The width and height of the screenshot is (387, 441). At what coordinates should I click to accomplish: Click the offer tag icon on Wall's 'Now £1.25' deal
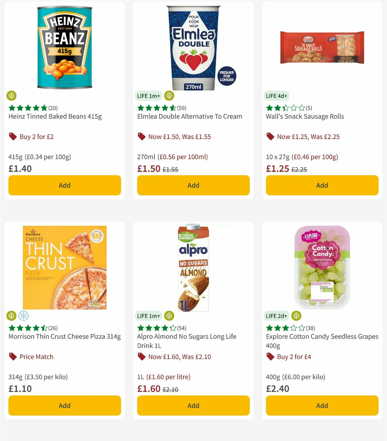click(270, 137)
